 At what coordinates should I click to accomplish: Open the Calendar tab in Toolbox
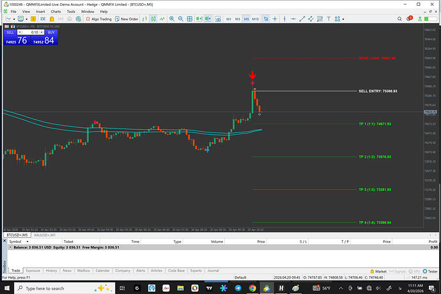coord(102,270)
